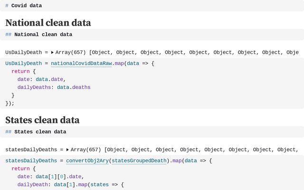Place cursor at 'dailyDeath: data[1].map' line
This screenshot has height=190, width=304.
[x=71, y=185]
